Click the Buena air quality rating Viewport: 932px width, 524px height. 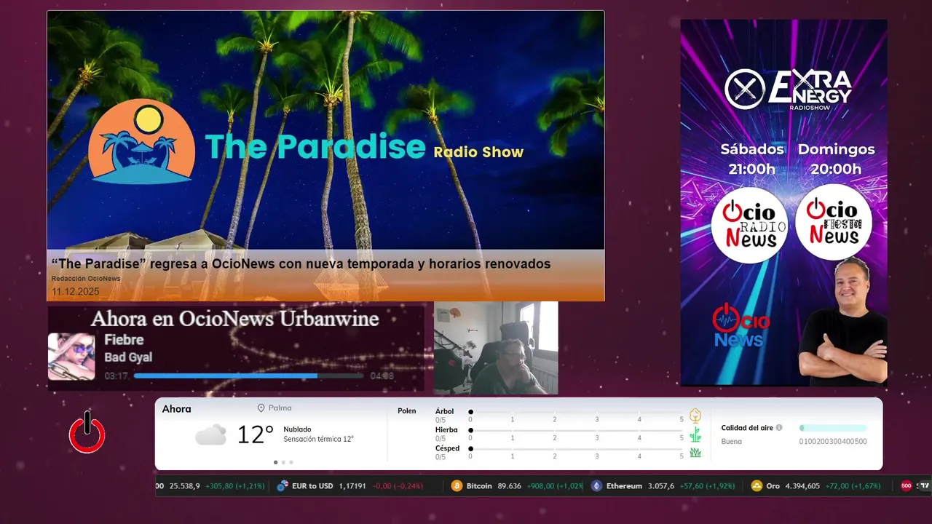(x=732, y=441)
